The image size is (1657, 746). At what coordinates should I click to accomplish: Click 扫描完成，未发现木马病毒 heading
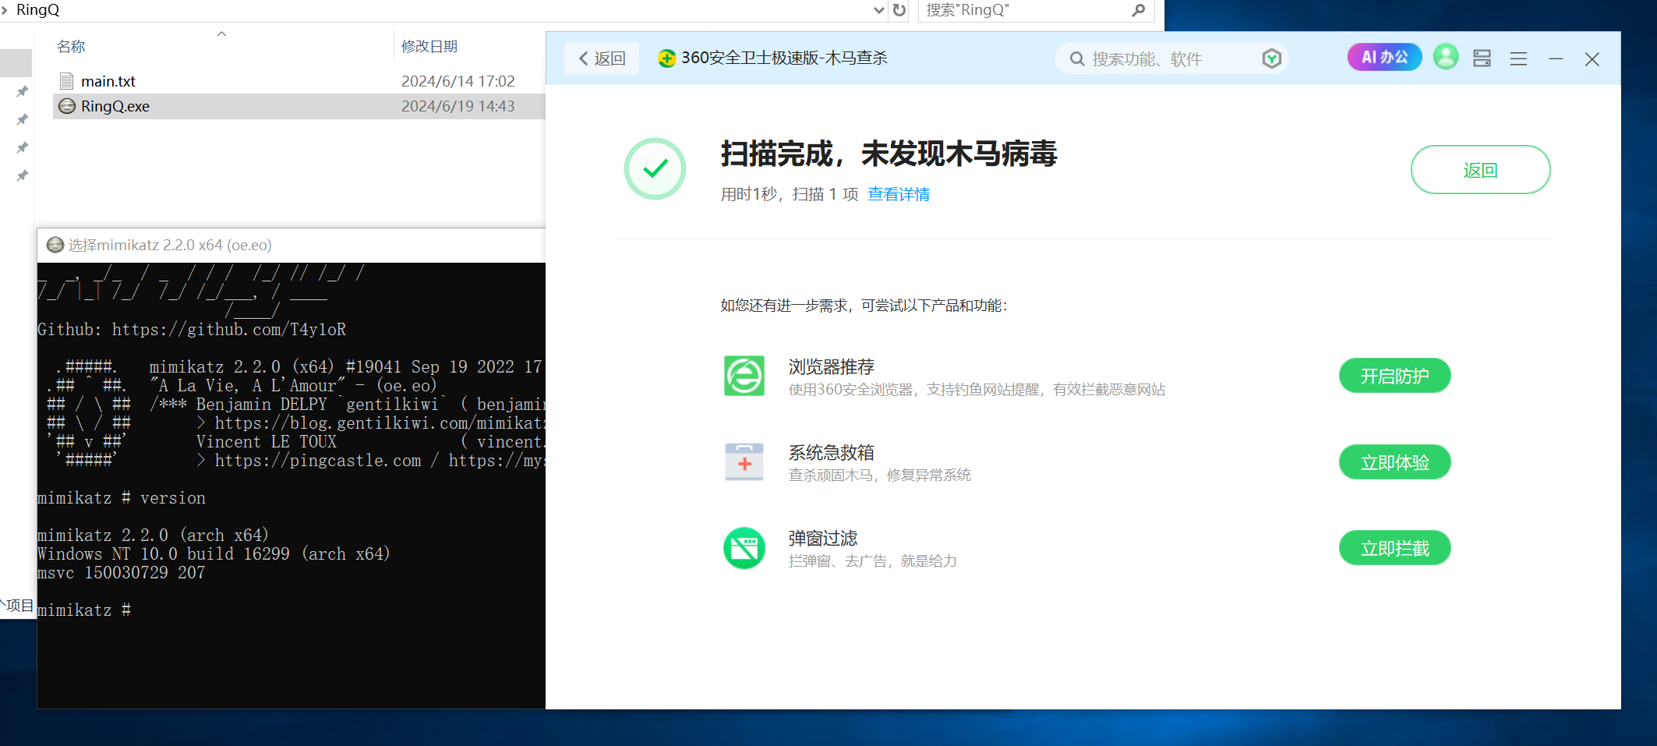[889, 154]
